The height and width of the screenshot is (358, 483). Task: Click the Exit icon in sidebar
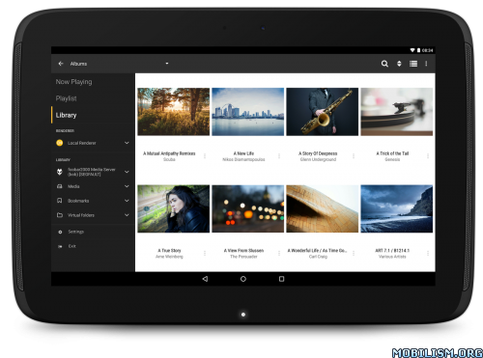pos(60,246)
